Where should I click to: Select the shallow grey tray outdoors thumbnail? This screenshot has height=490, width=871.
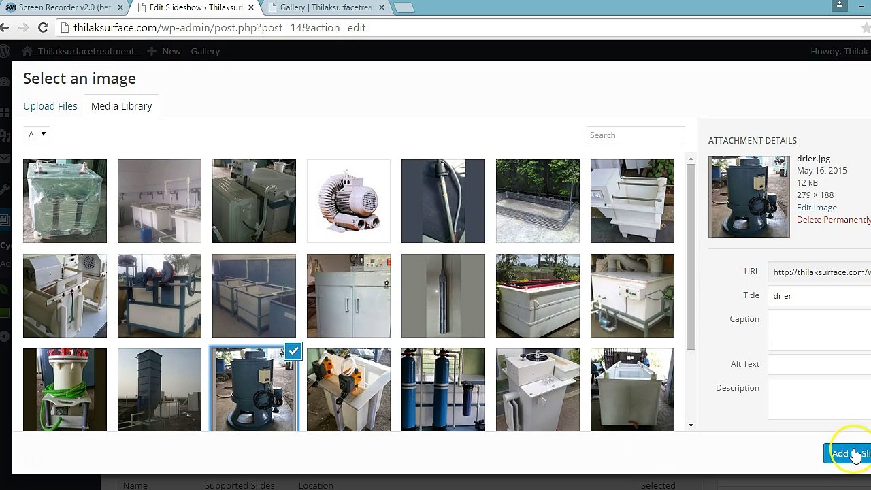(538, 201)
